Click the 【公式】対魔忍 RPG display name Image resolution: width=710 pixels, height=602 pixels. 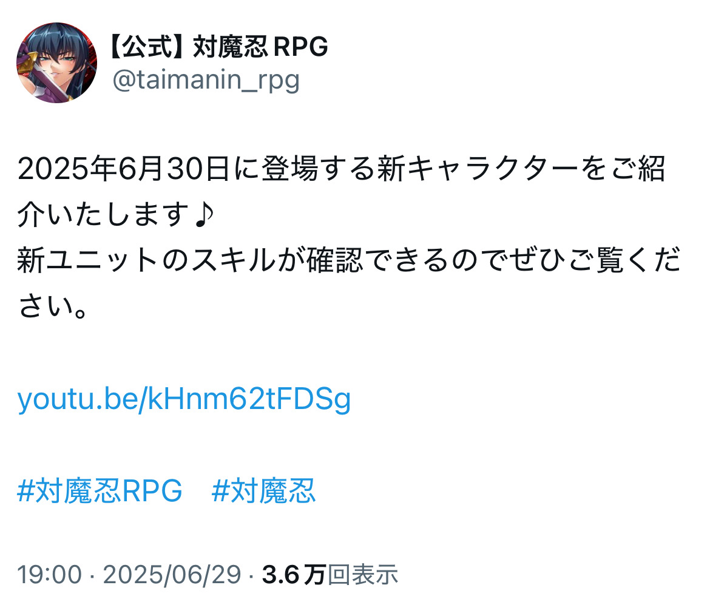[x=218, y=46]
